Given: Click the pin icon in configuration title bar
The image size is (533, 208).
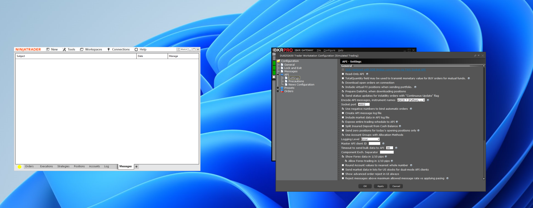Looking at the screenshot, I should (x=475, y=56).
